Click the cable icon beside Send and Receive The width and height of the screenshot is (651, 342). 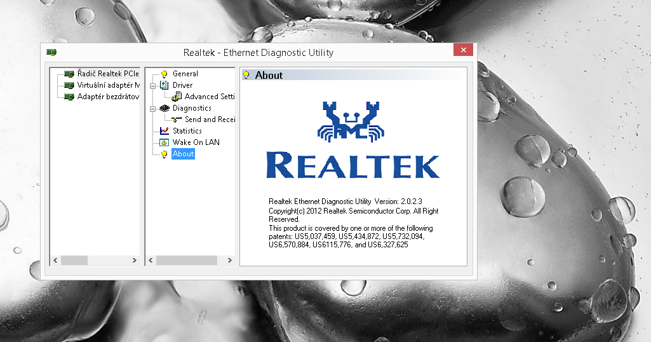[x=177, y=120]
